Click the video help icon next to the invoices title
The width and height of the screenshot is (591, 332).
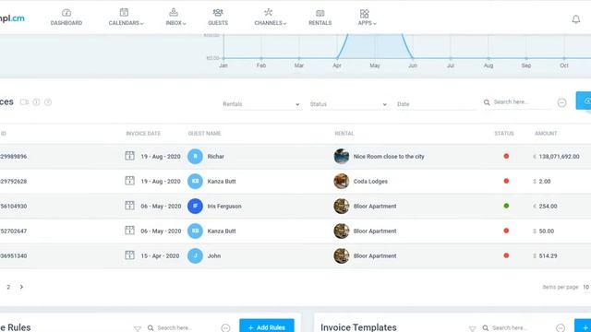pos(25,102)
